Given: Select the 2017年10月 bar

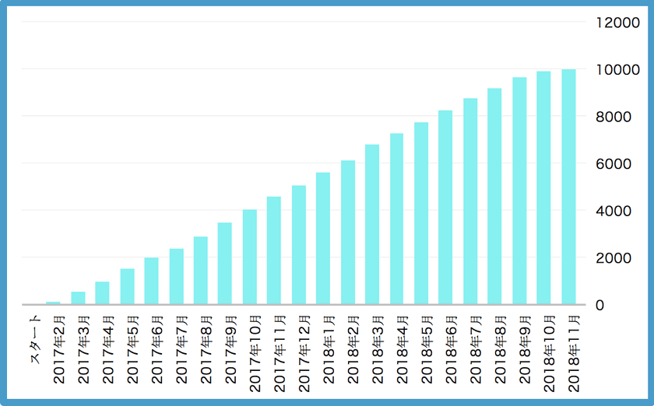Looking at the screenshot, I should tap(250, 257).
